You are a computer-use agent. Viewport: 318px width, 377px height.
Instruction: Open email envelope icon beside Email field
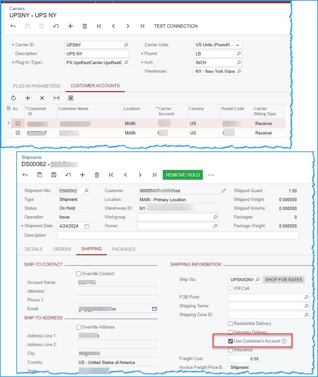155,309
